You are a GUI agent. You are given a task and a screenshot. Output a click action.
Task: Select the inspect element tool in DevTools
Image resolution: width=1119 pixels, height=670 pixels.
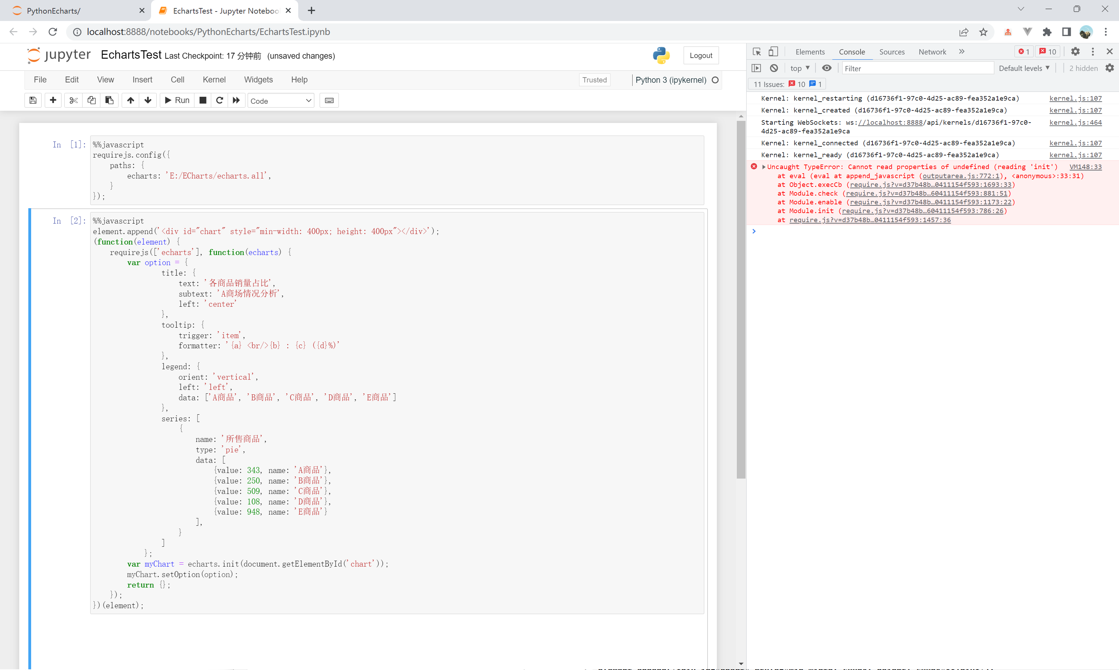(x=756, y=51)
